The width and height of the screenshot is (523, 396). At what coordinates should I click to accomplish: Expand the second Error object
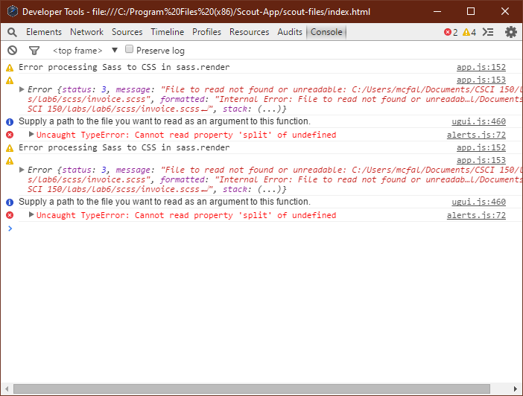pos(22,170)
